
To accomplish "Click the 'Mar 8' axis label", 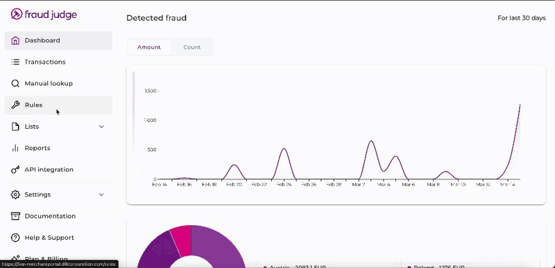I will coord(433,185).
